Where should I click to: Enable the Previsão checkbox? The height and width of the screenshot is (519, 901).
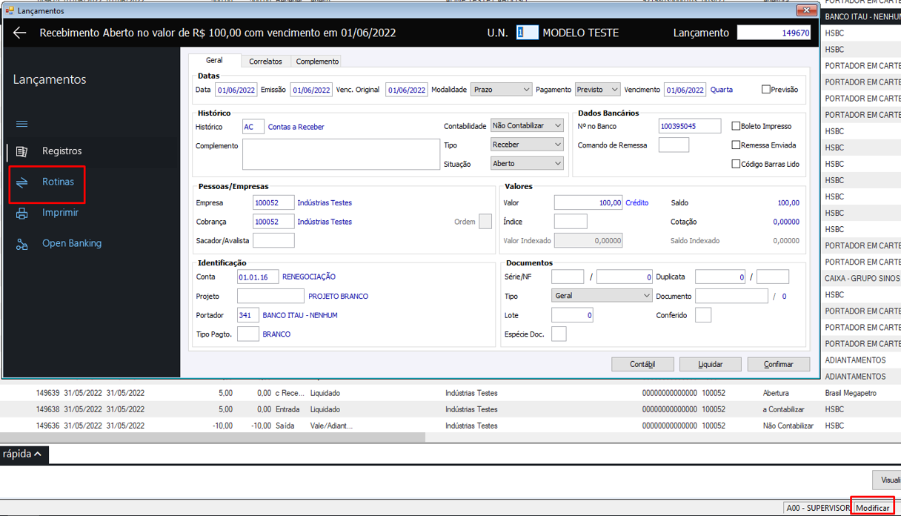766,90
